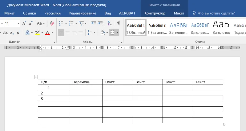246x131 pixels.
Task: Decrease font size with the shrink font icon
Action: tap(31, 23)
